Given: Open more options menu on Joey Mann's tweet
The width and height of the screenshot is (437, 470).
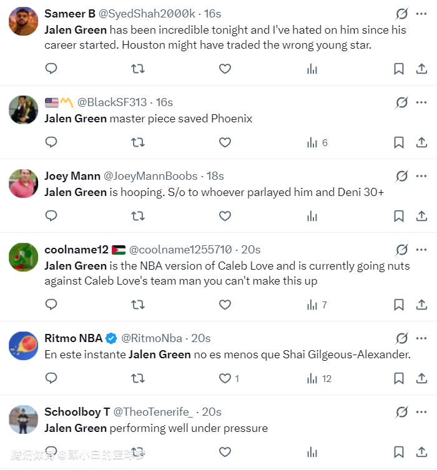Looking at the screenshot, I should point(421,176).
